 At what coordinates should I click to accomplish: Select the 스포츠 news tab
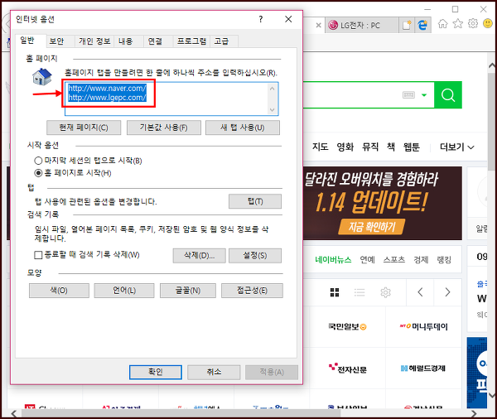(394, 260)
